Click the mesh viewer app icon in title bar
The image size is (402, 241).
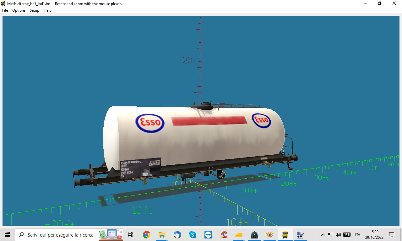coord(3,3)
